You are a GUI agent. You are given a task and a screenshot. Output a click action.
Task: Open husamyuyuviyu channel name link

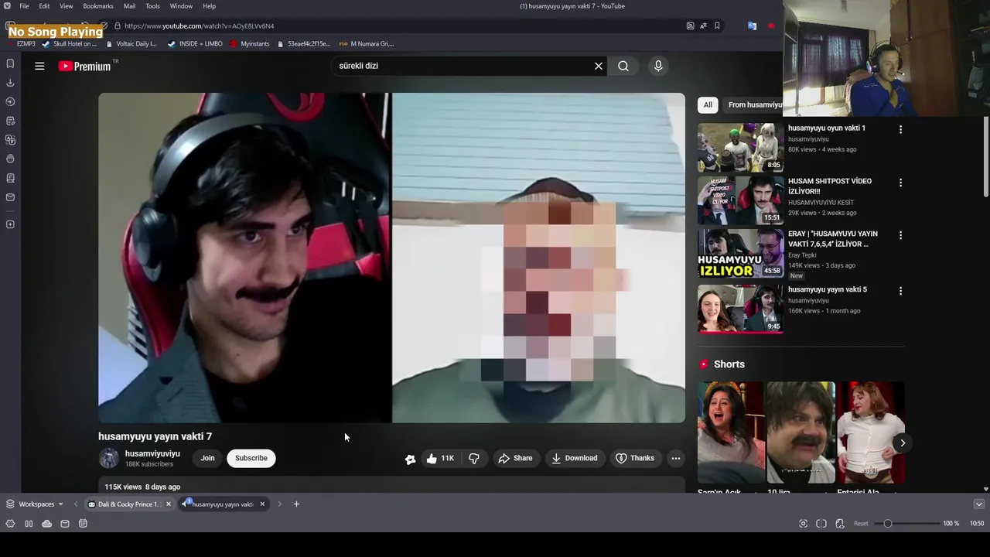click(152, 453)
